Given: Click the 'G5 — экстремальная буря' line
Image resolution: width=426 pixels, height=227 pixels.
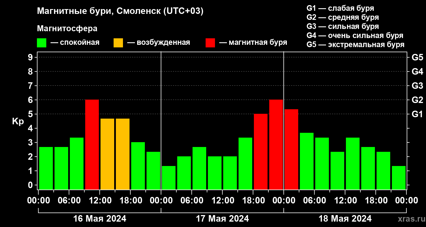Looking at the screenshot, I should click(355, 45).
